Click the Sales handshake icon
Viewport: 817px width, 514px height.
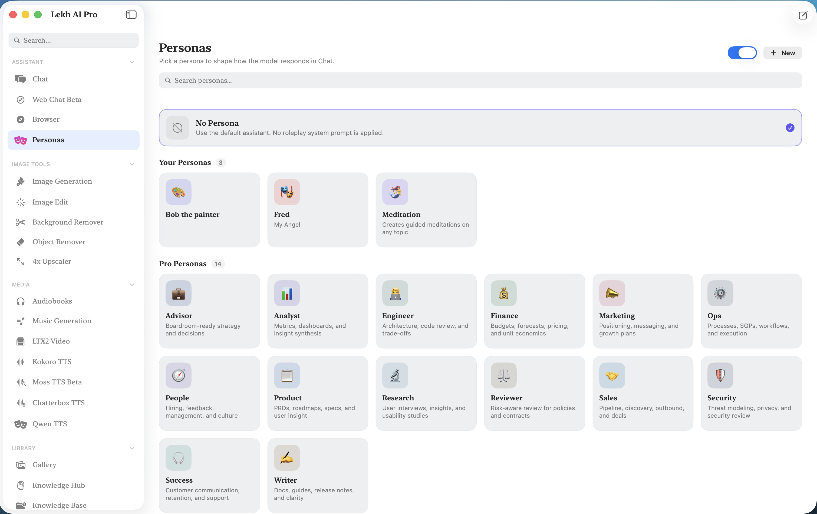click(612, 375)
